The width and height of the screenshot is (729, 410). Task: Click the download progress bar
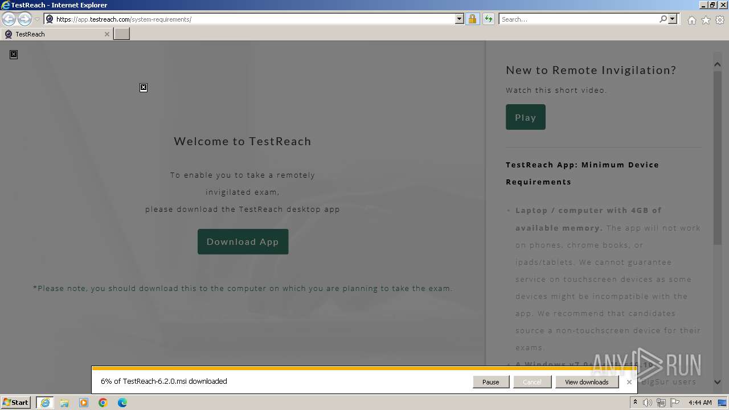tap(364, 368)
